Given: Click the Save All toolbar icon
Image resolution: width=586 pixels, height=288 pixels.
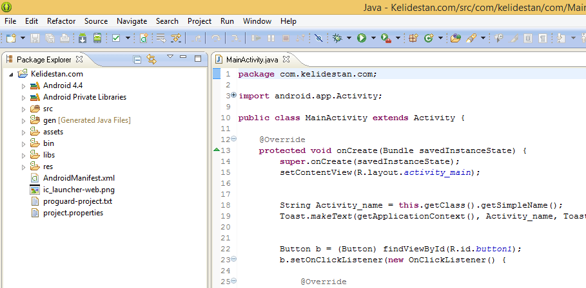Looking at the screenshot, I should pos(50,38).
